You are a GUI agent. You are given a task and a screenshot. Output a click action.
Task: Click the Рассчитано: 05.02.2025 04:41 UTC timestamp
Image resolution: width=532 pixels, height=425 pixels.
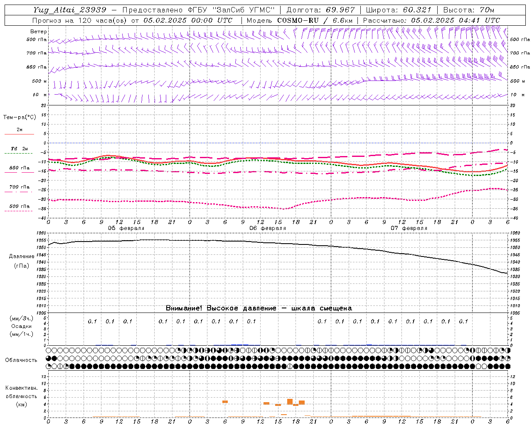[431, 20]
